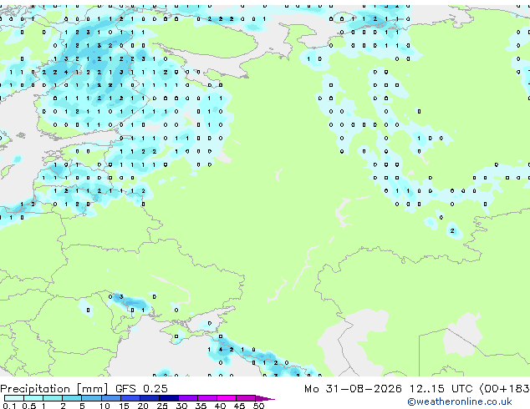530x409 pixels.
Task: Pick the 45–50 mm legend swatch
Action: [246, 398]
